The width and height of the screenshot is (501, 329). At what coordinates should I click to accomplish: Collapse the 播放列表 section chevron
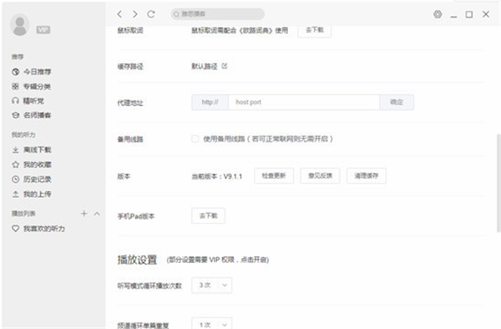click(97, 214)
